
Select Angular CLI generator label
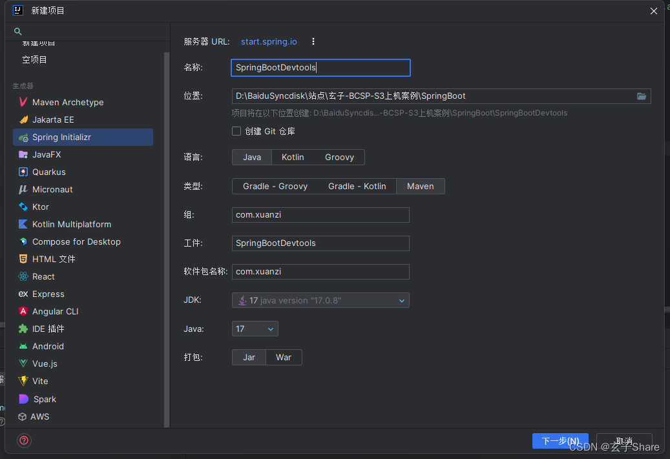coord(56,311)
